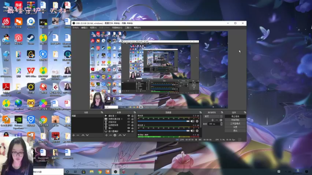Mute the top audio mixer channel speaker

pos(192,121)
